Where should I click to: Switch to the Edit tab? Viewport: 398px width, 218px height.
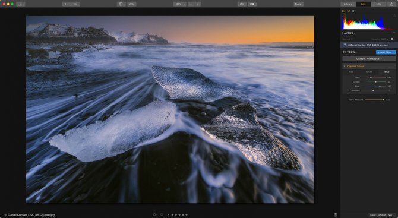(x=364, y=4)
